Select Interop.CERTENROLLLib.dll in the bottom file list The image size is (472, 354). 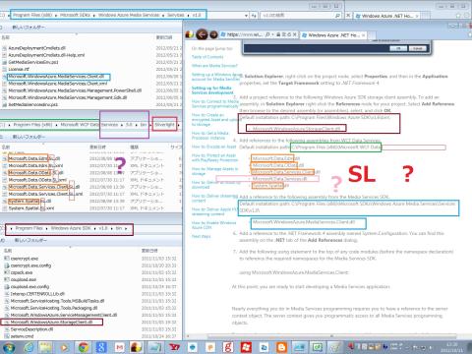click(37, 294)
